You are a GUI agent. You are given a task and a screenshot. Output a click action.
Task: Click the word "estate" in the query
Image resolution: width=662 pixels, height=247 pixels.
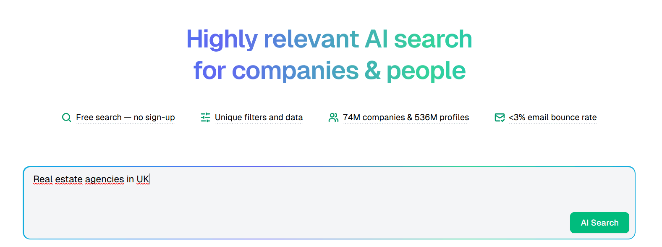tap(69, 179)
